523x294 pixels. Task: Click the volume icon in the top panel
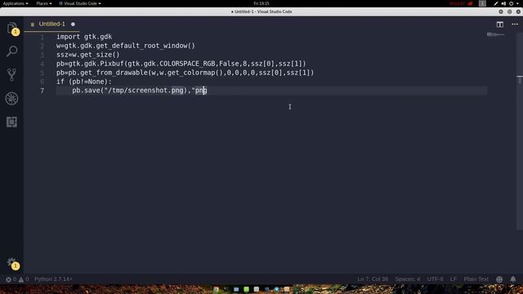pyautogui.click(x=503, y=3)
